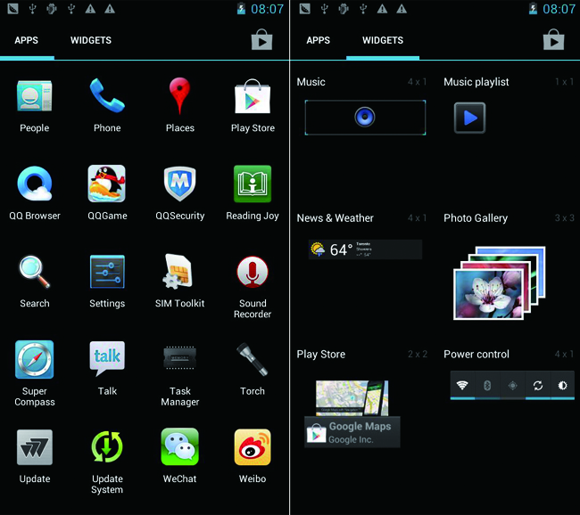Image resolution: width=580 pixels, height=515 pixels.
Task: Toggle Wi-Fi in Power control widget
Action: tap(462, 386)
